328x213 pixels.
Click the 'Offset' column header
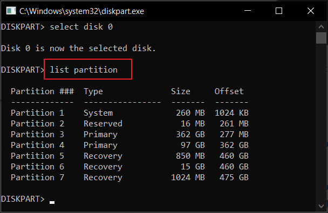(x=229, y=91)
